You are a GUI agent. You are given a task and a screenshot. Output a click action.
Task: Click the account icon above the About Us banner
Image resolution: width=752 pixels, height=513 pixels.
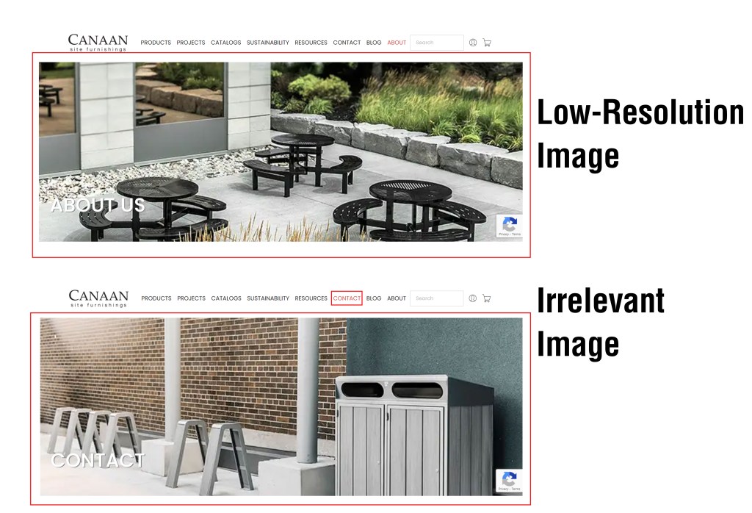(473, 43)
